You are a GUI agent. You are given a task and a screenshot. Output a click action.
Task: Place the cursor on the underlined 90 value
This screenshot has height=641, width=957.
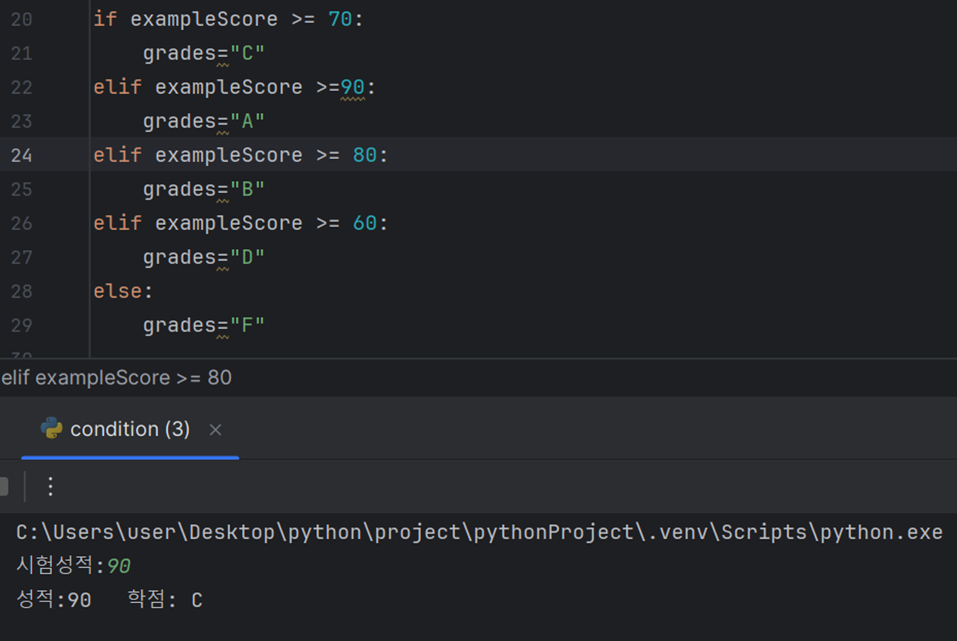tap(352, 87)
